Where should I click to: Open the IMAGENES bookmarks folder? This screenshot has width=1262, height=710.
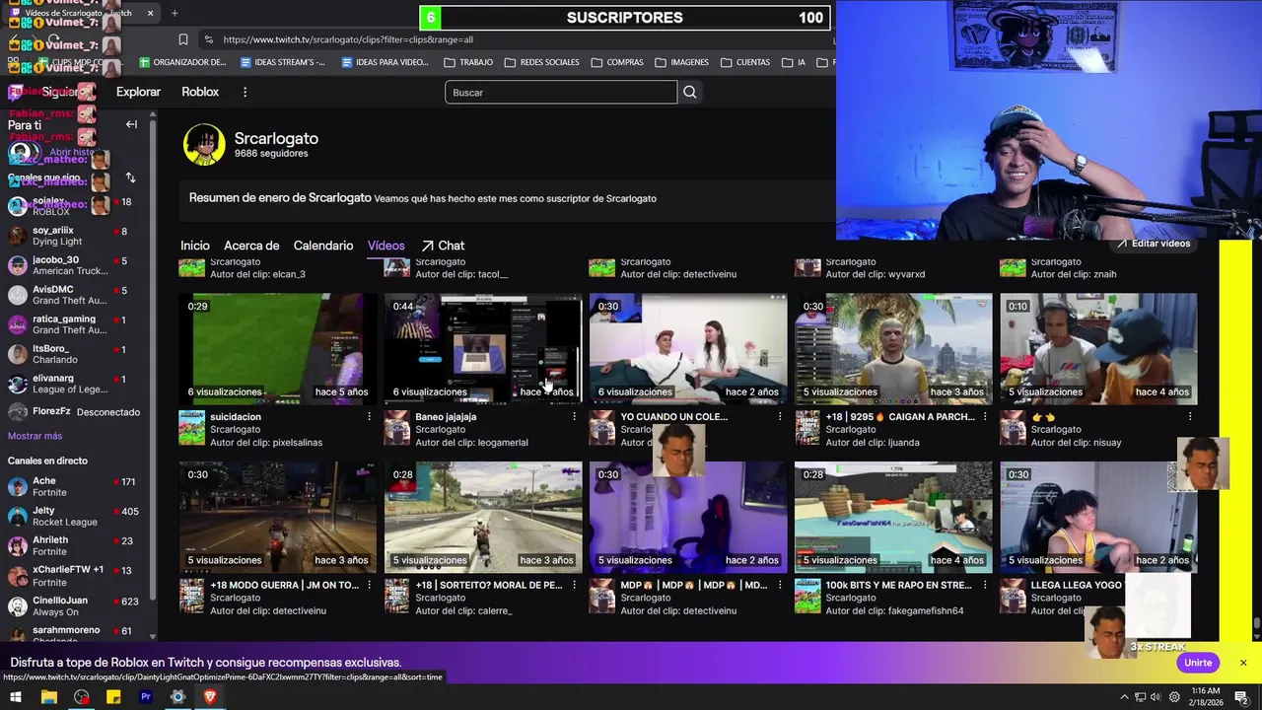[x=680, y=62]
